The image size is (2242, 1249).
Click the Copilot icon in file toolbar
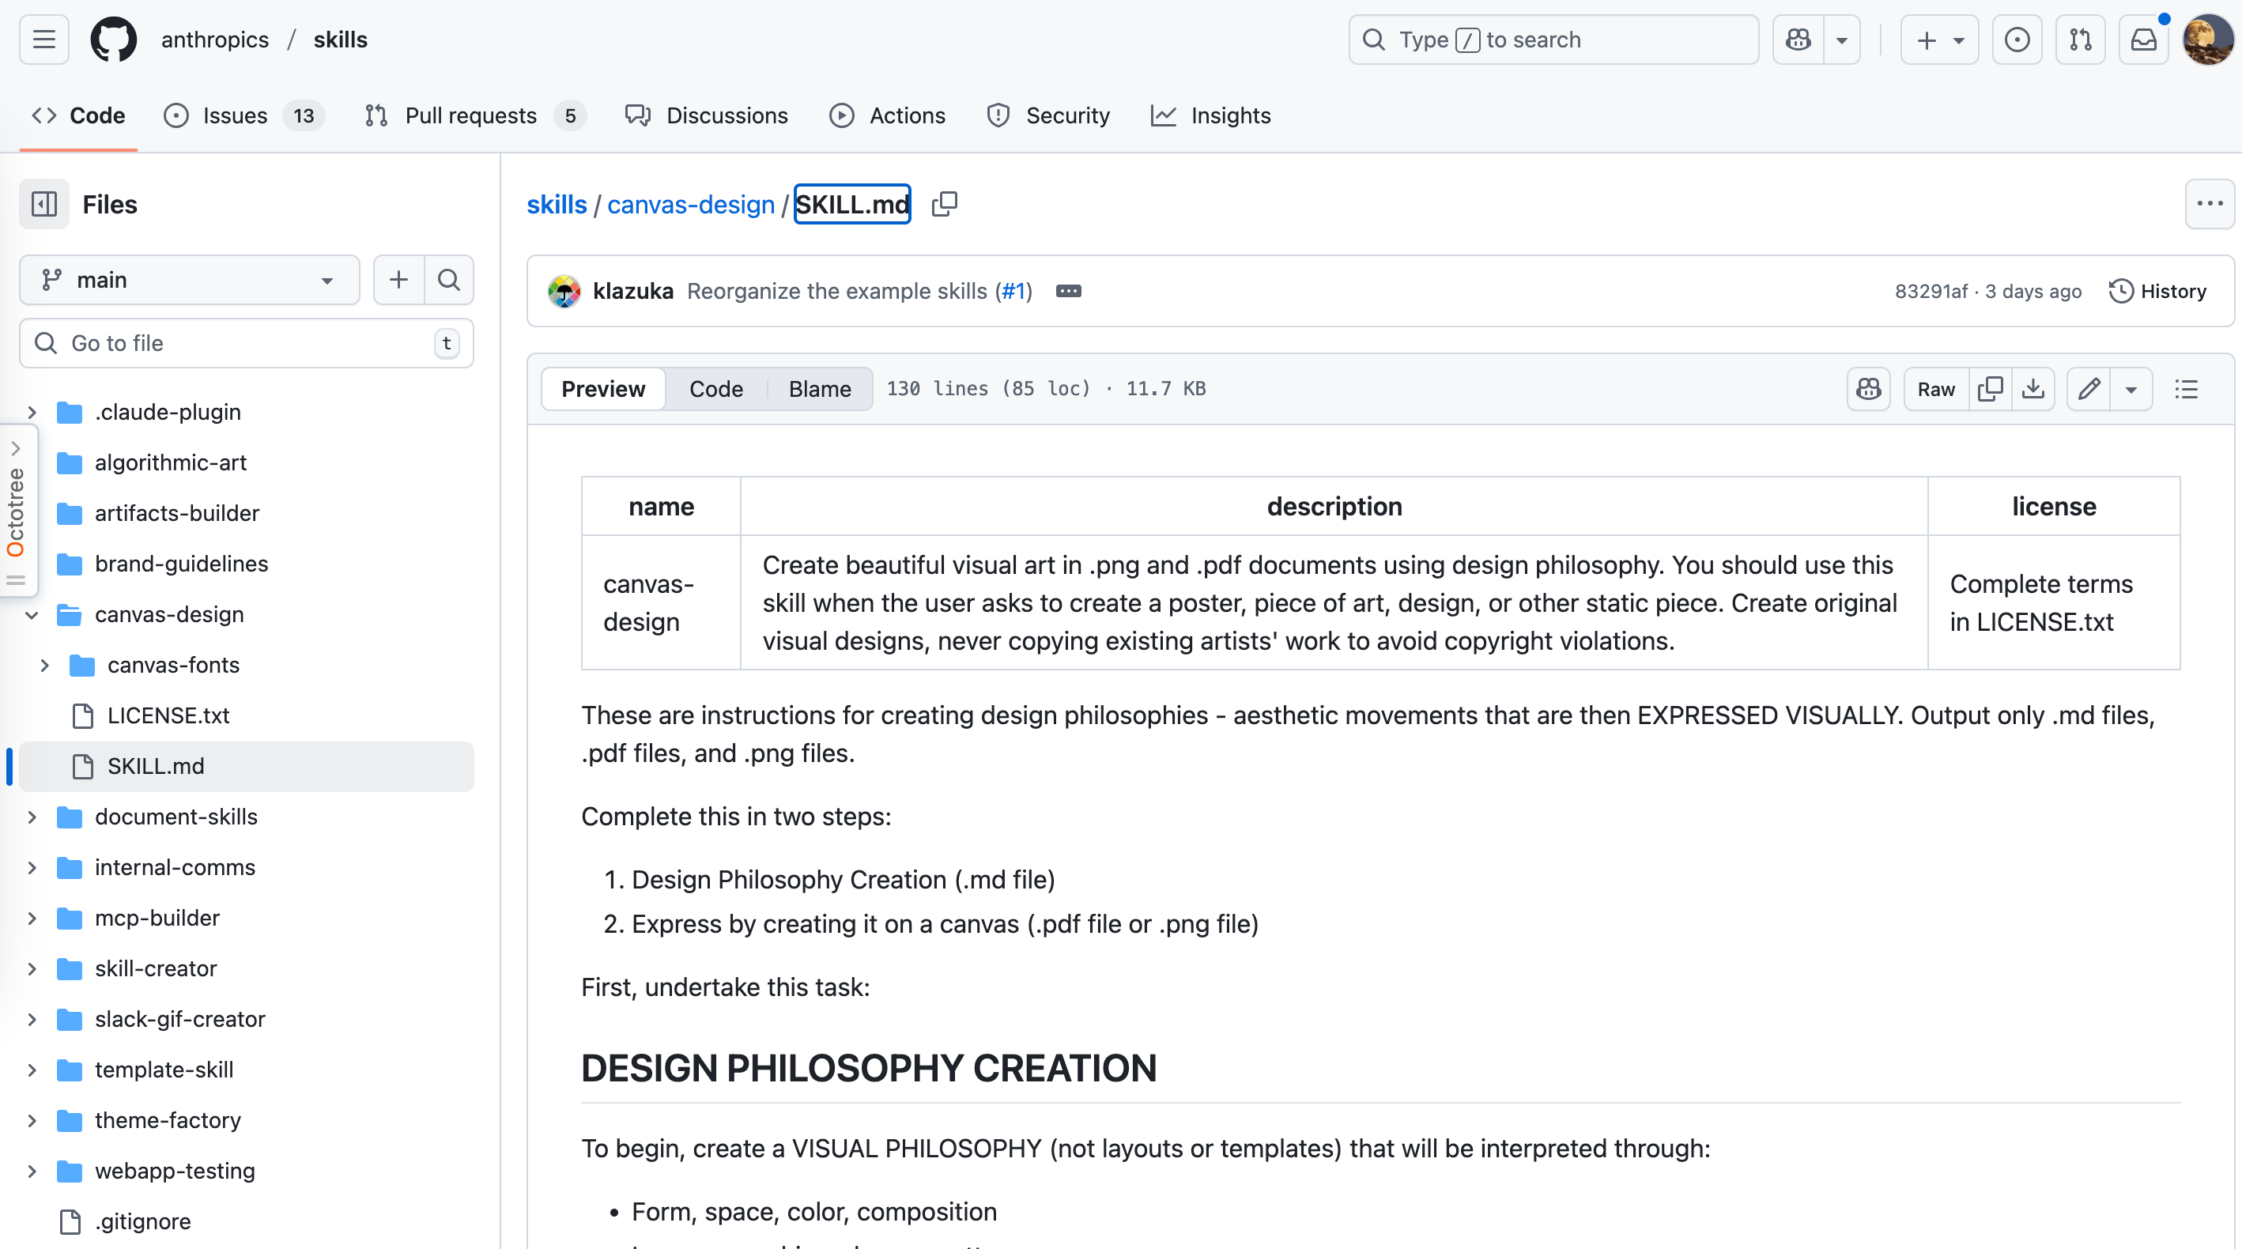click(x=1869, y=389)
